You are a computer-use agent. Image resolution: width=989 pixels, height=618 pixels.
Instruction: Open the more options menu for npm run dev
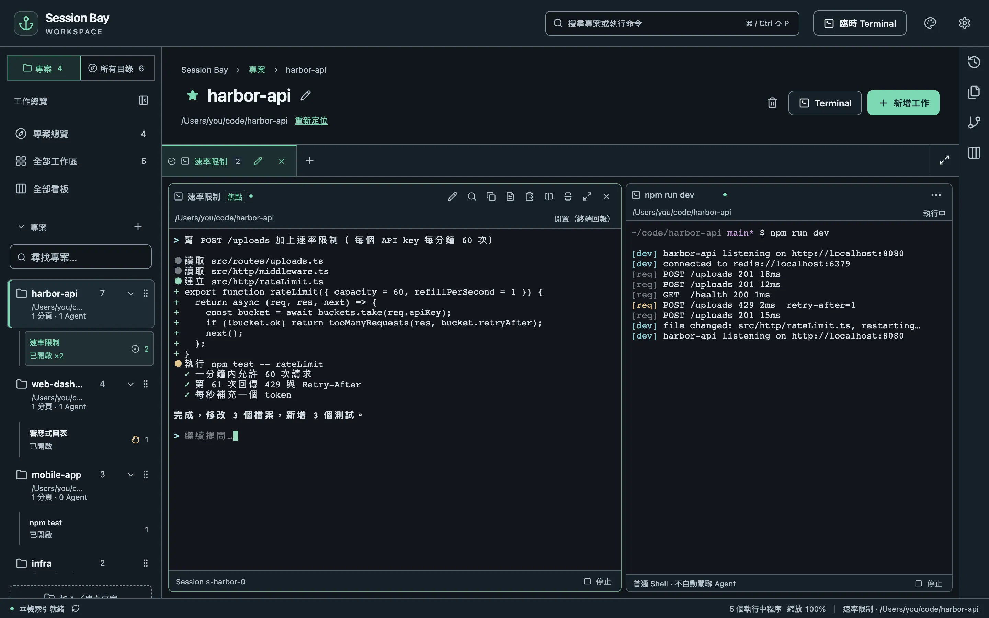[x=936, y=195]
